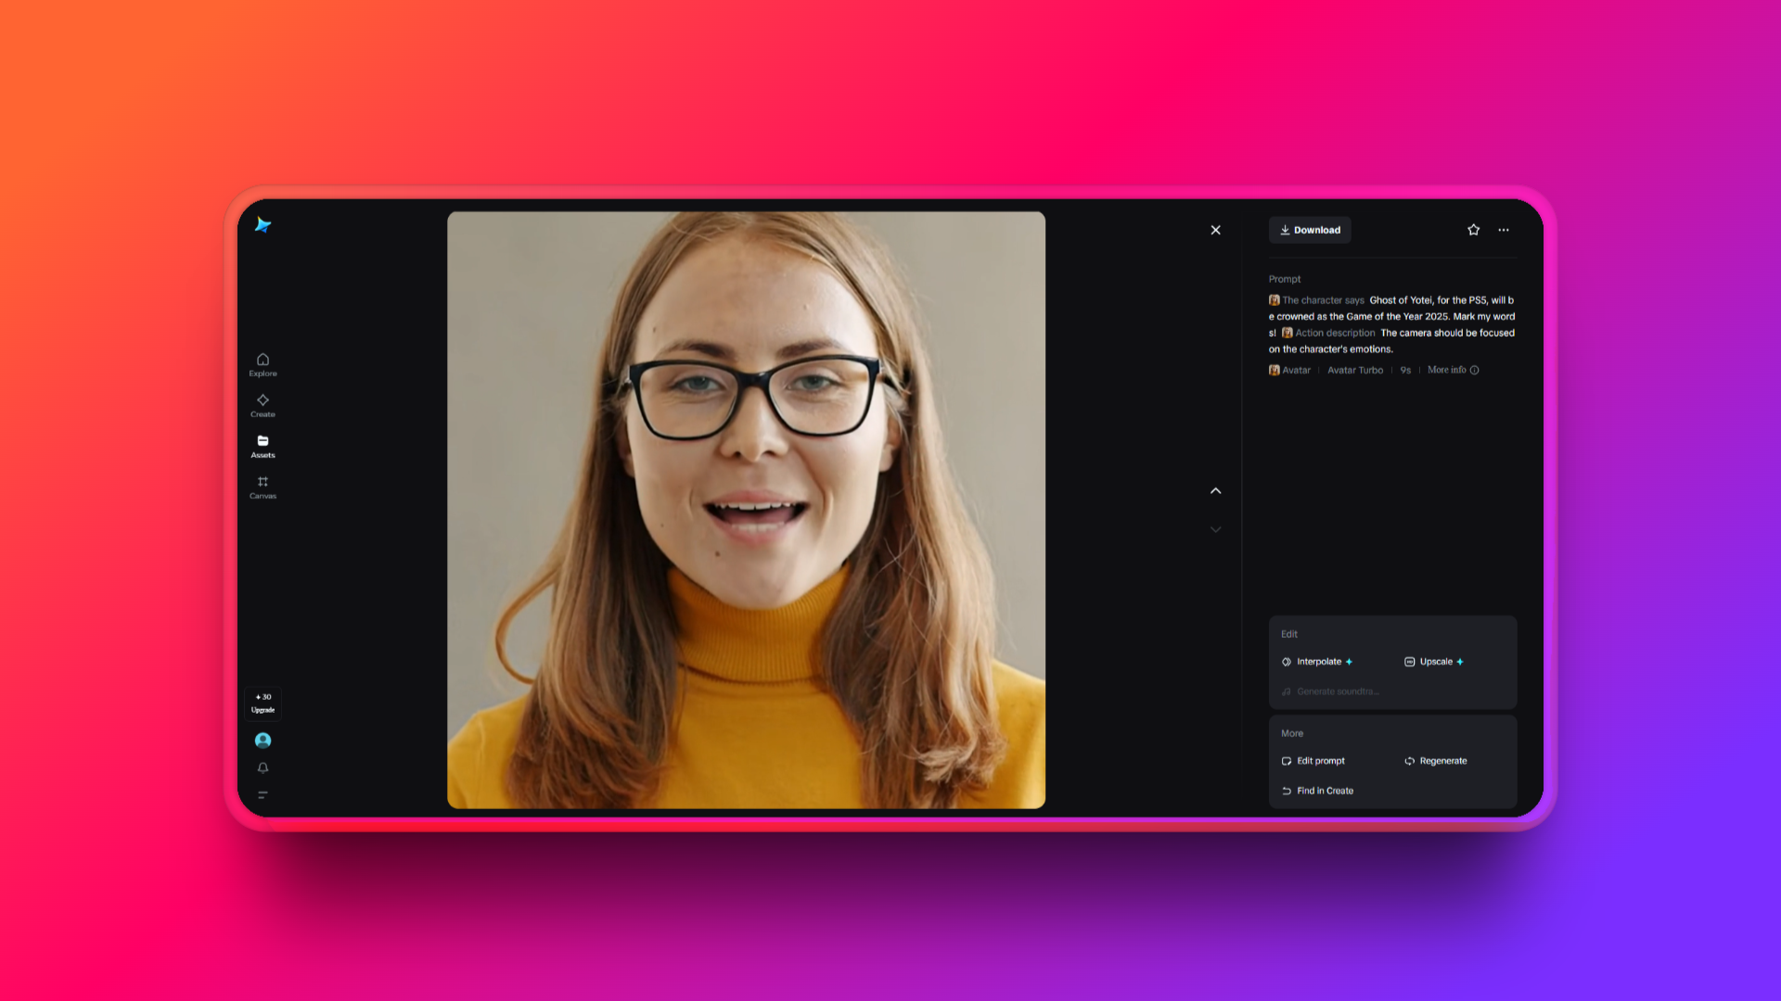The width and height of the screenshot is (1781, 1001).
Task: Expand the more options menu with three dots
Action: tap(1504, 230)
